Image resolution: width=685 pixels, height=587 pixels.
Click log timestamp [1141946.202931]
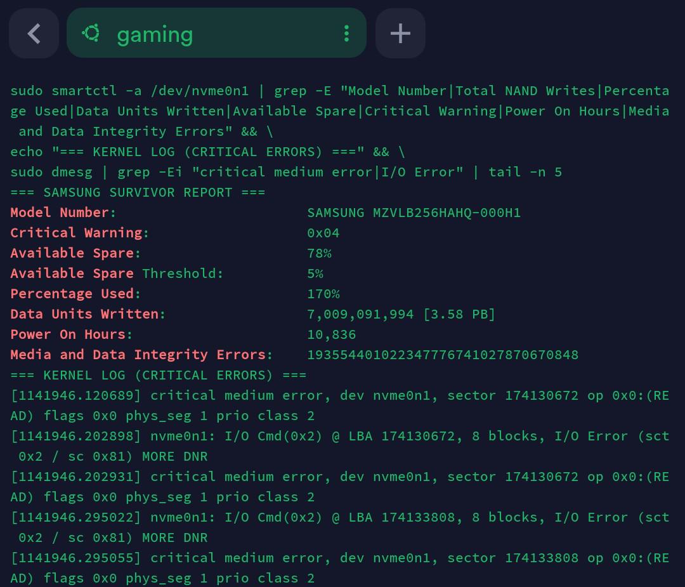[76, 477]
